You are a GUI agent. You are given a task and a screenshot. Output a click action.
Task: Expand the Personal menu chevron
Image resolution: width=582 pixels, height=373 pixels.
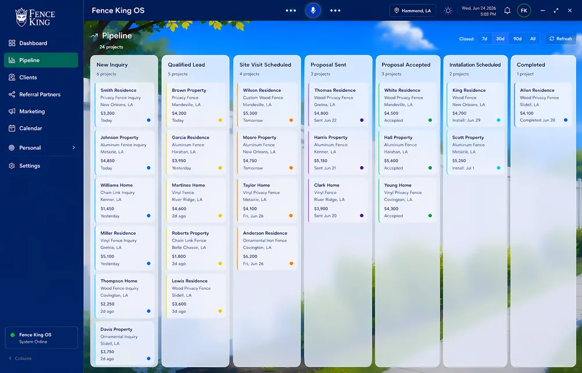tap(73, 148)
